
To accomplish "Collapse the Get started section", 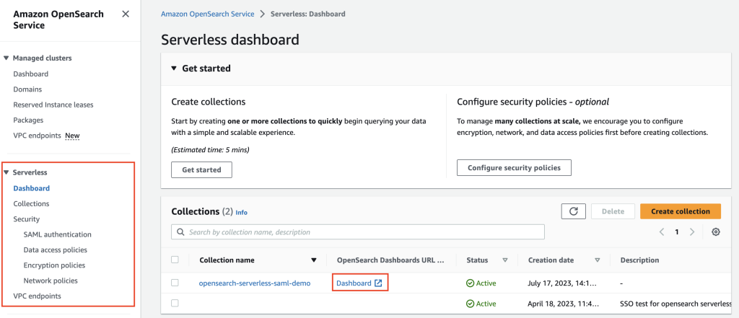I will click(173, 69).
